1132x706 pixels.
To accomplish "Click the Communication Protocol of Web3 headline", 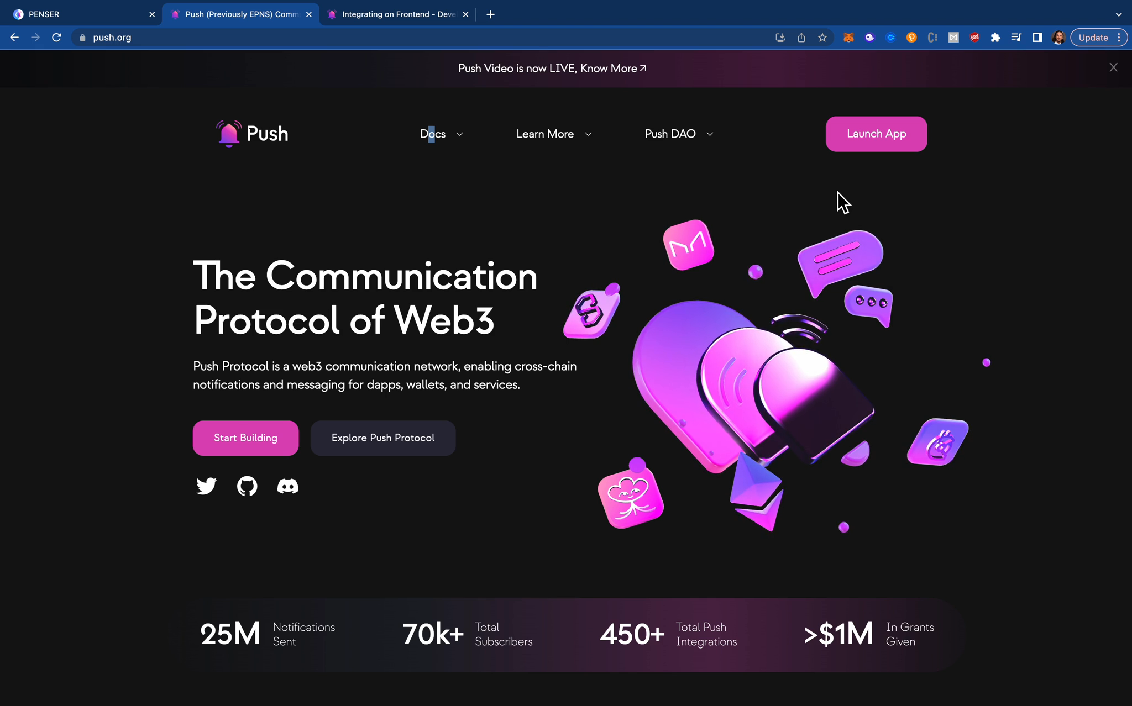I will [x=365, y=297].
